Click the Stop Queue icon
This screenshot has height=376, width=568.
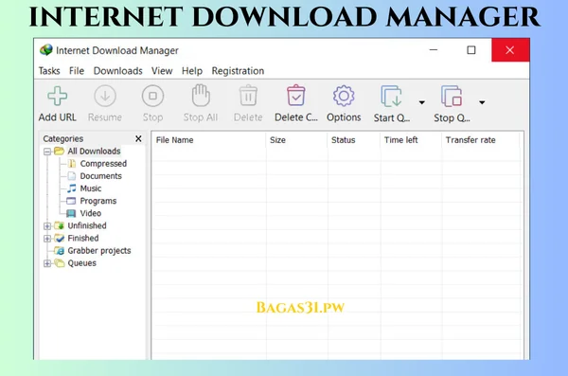click(x=452, y=96)
